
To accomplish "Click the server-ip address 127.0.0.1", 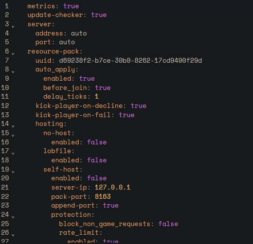I will (112, 188).
